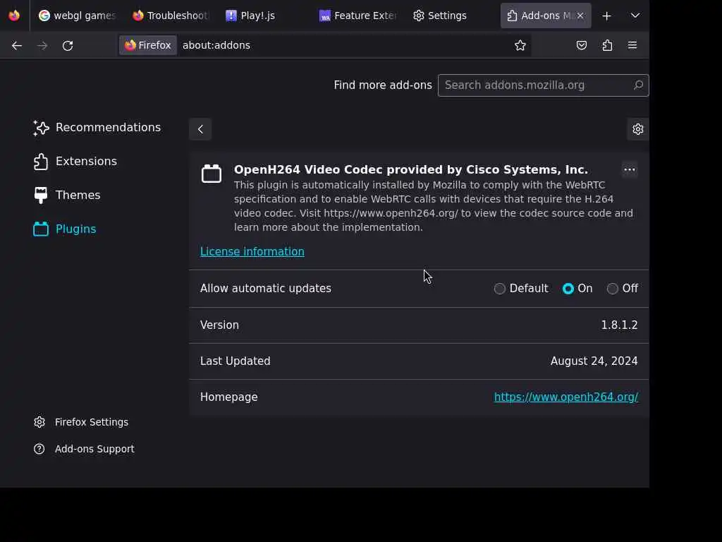Click the Last Updated label
The height and width of the screenshot is (542, 722).
click(x=235, y=361)
